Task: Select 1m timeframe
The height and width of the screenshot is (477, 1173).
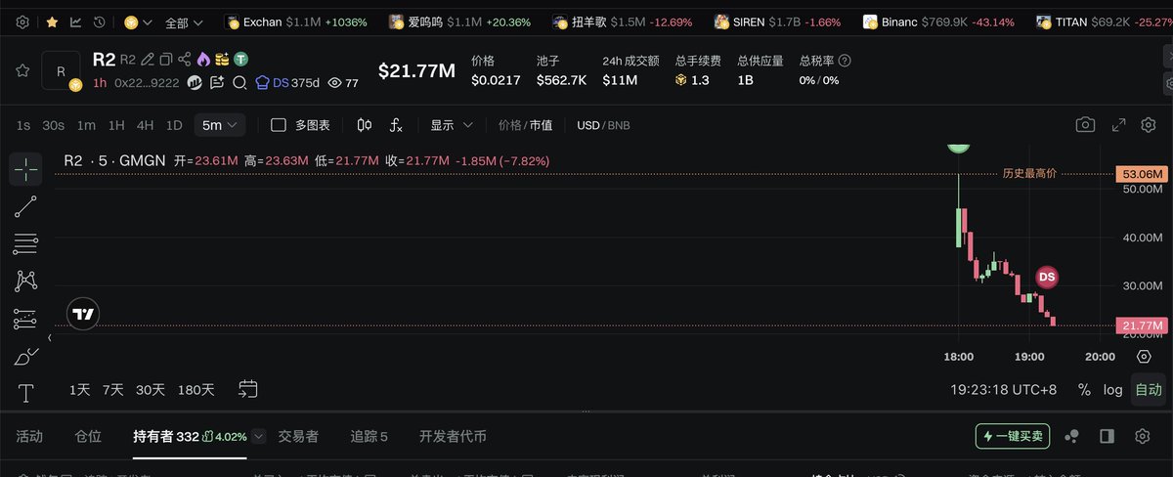Action: coord(86,125)
